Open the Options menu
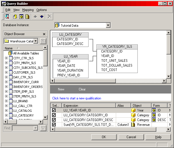 click(42, 10)
